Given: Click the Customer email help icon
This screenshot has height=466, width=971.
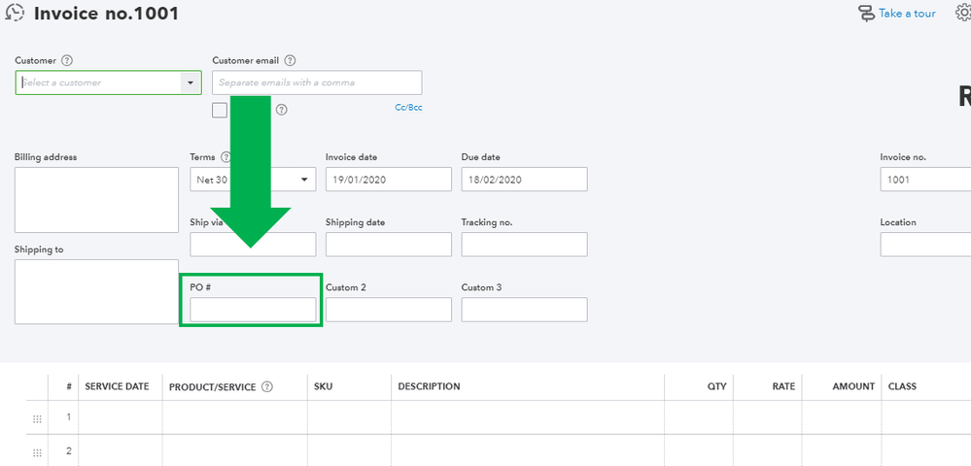Looking at the screenshot, I should coord(290,60).
